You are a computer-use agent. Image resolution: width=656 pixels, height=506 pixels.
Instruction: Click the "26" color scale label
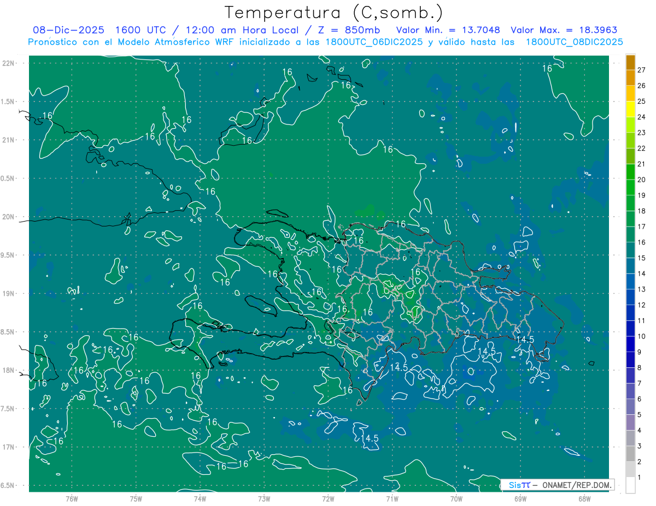point(641,86)
